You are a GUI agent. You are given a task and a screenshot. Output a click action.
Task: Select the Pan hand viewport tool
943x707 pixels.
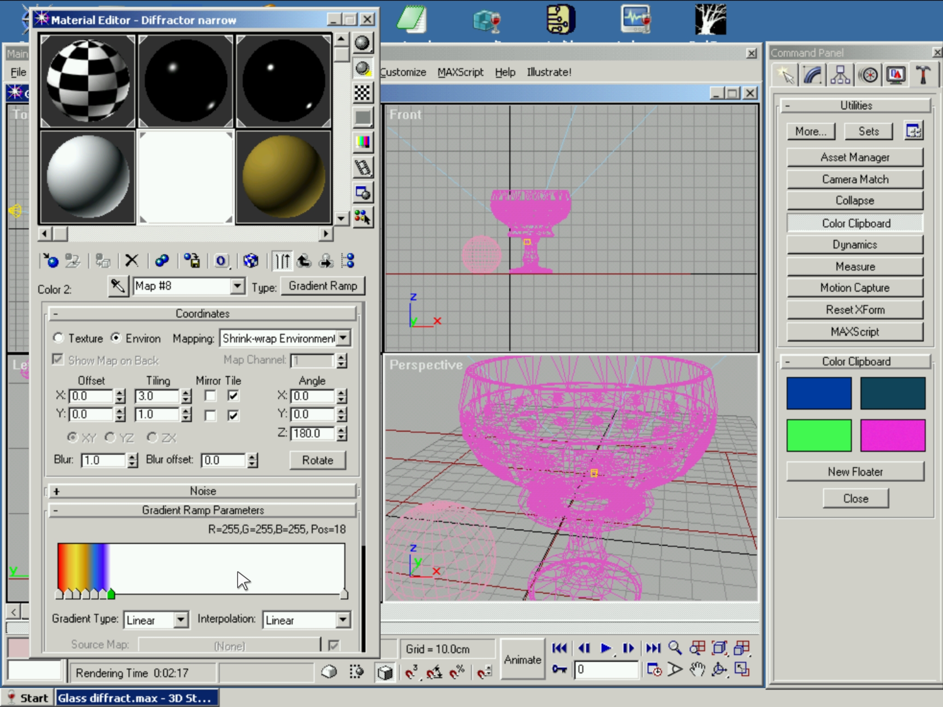tap(697, 670)
